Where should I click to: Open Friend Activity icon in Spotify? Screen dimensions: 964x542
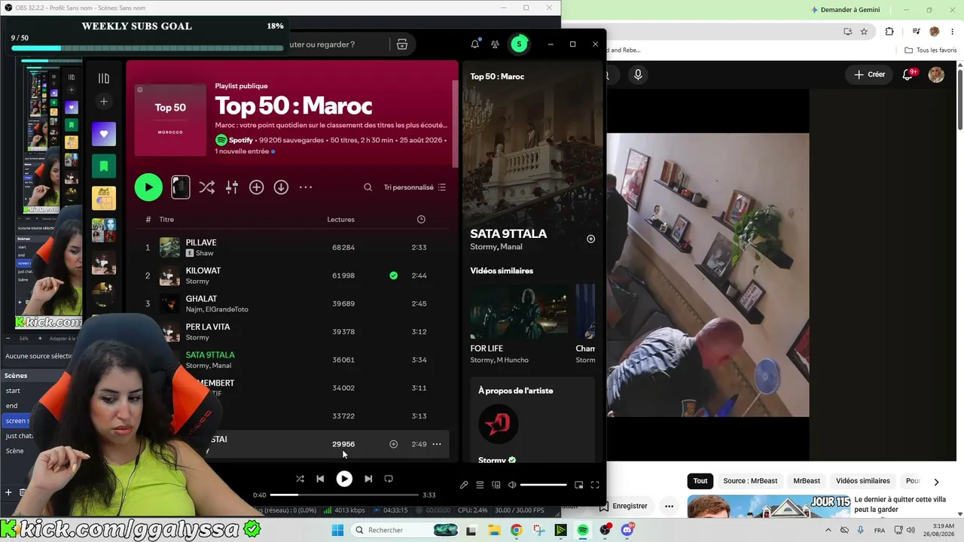click(495, 44)
